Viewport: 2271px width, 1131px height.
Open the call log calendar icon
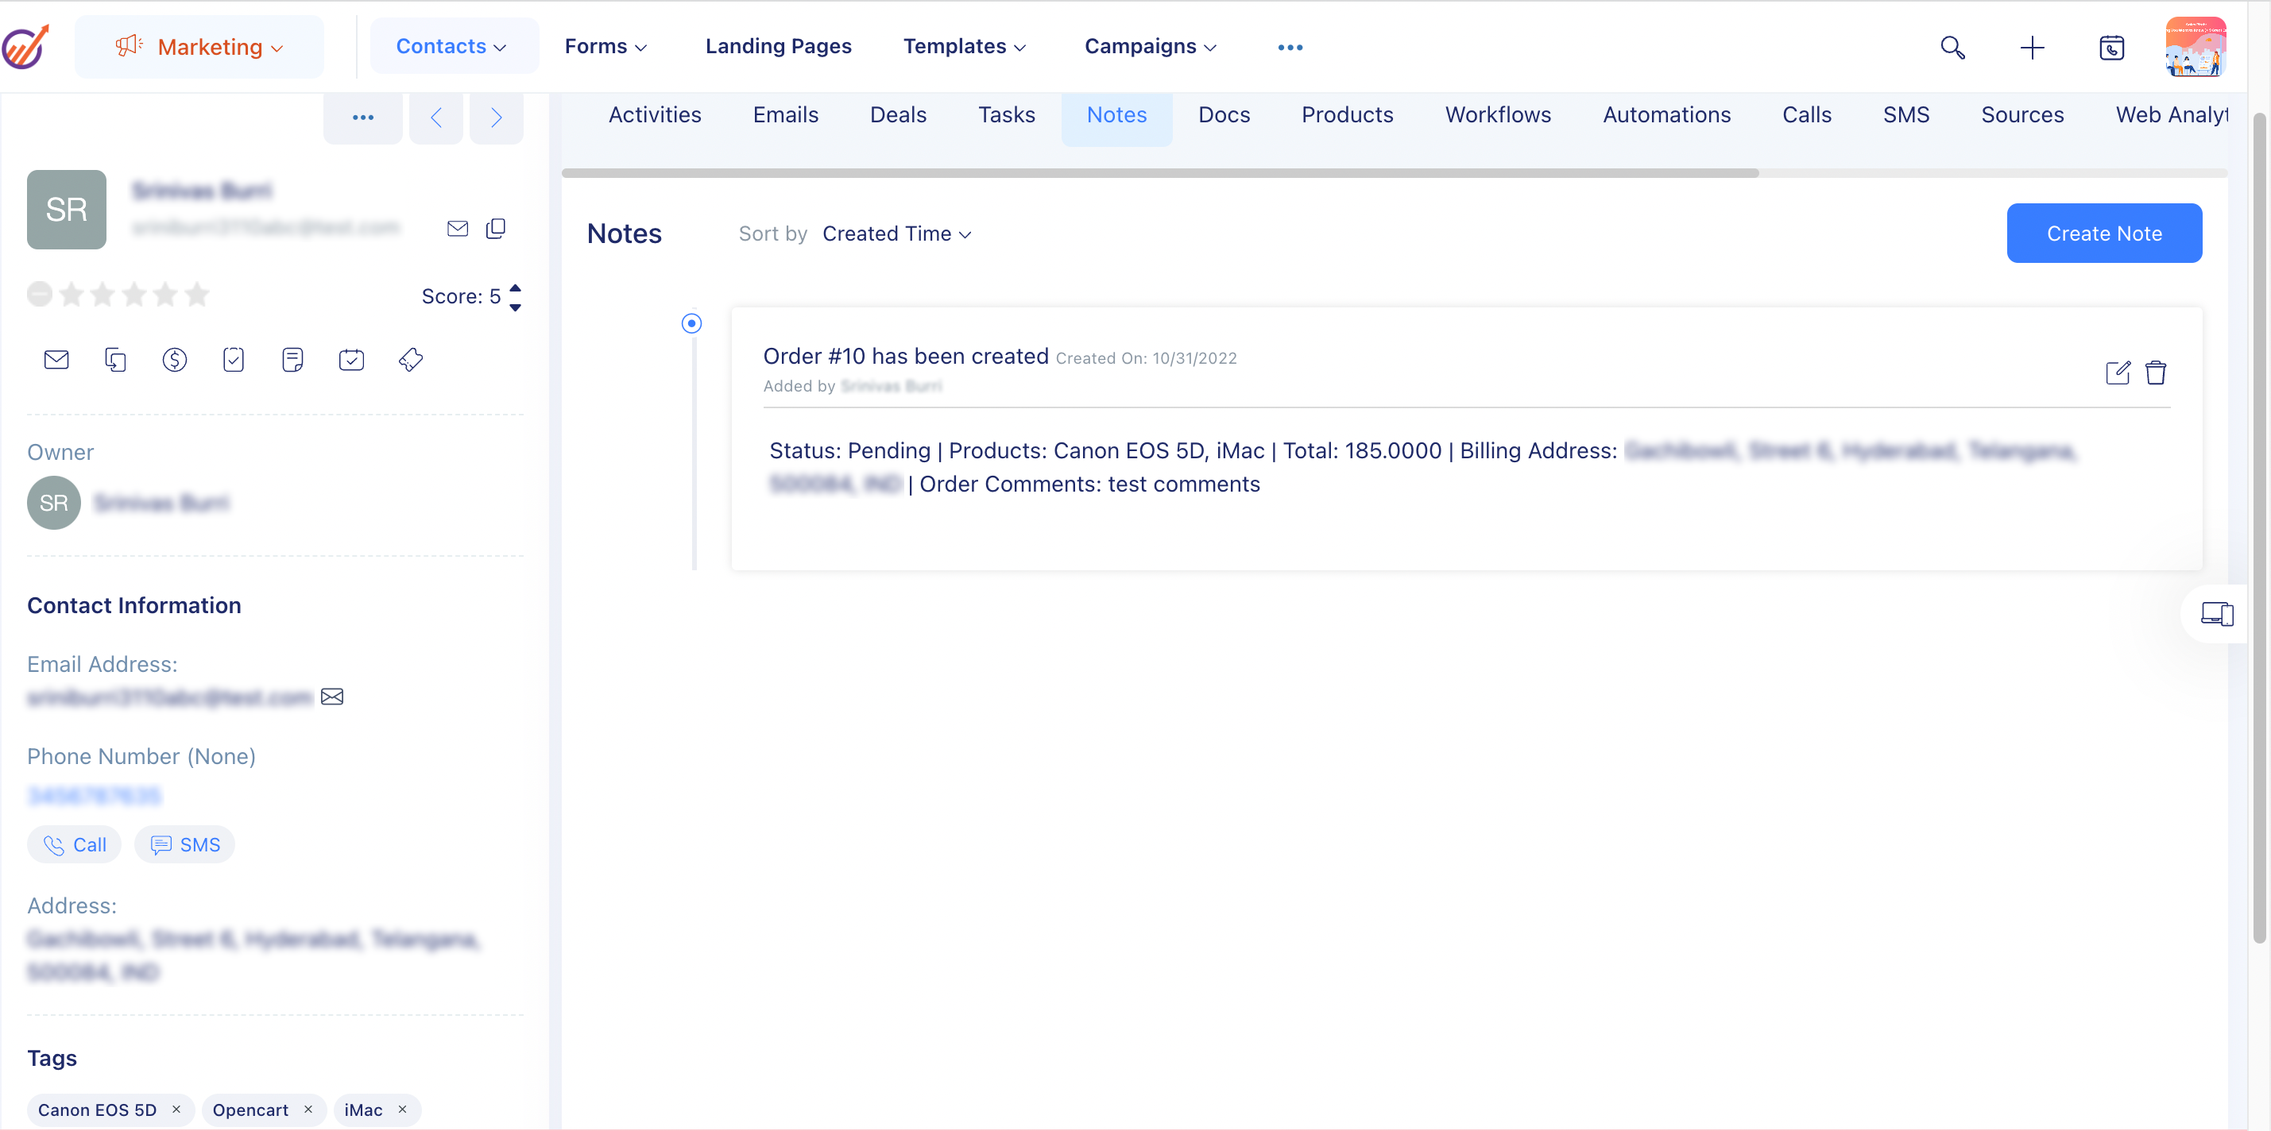pos(2111,48)
